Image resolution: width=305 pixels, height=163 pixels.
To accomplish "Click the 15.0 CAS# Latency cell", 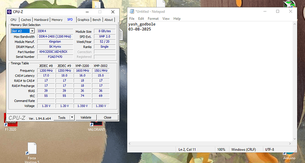I will [x=101, y=76].
